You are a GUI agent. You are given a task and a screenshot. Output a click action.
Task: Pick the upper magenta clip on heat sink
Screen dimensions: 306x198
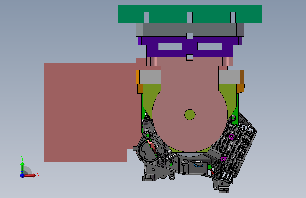click(x=232, y=137)
